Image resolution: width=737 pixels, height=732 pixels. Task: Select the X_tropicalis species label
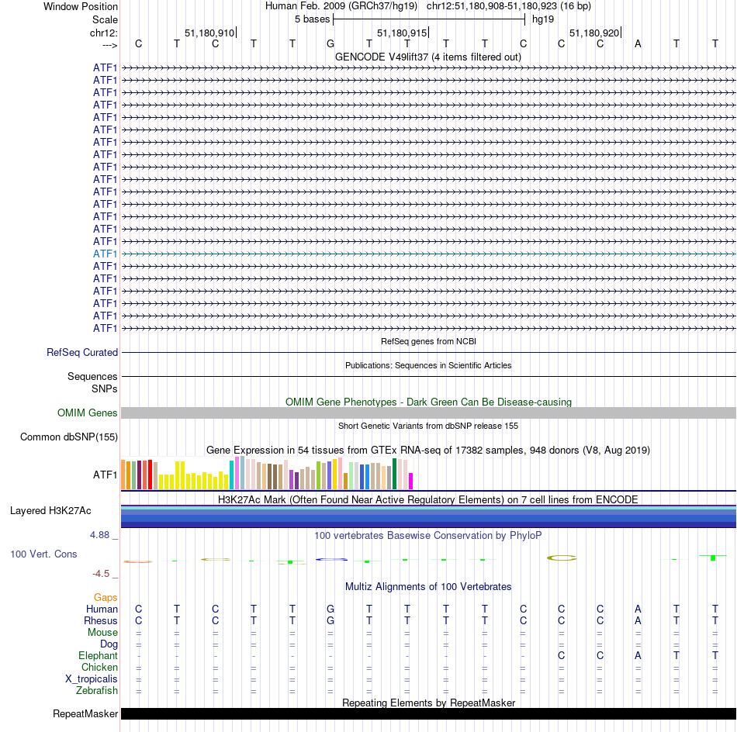(x=92, y=679)
